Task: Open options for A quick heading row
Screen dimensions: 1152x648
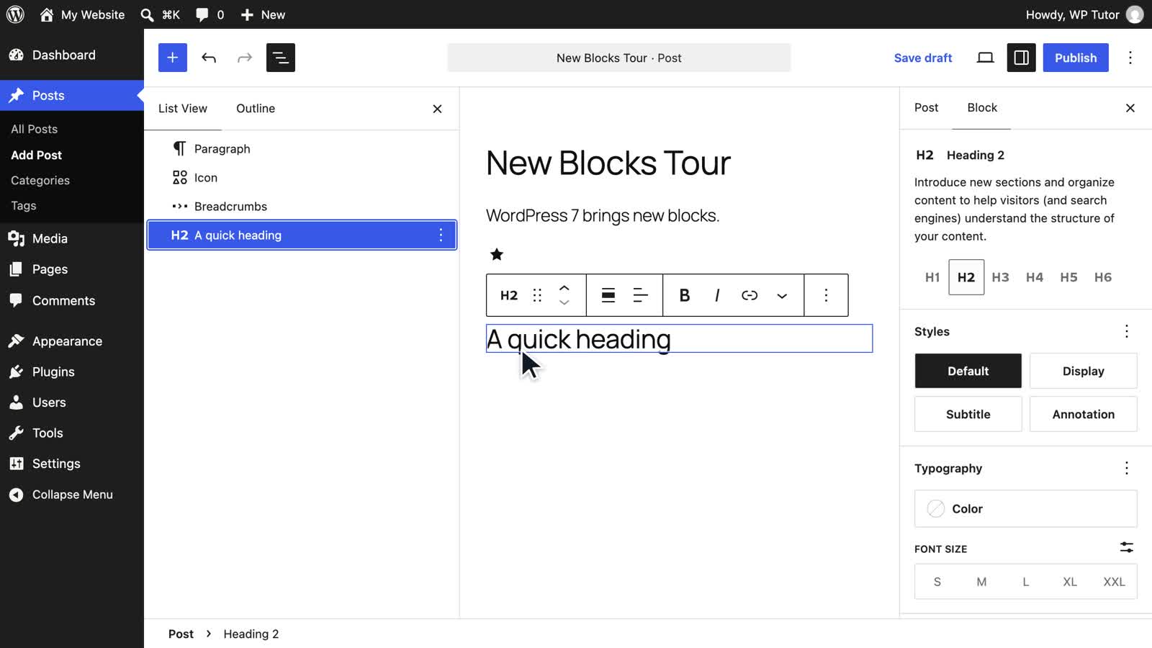Action: click(x=441, y=235)
